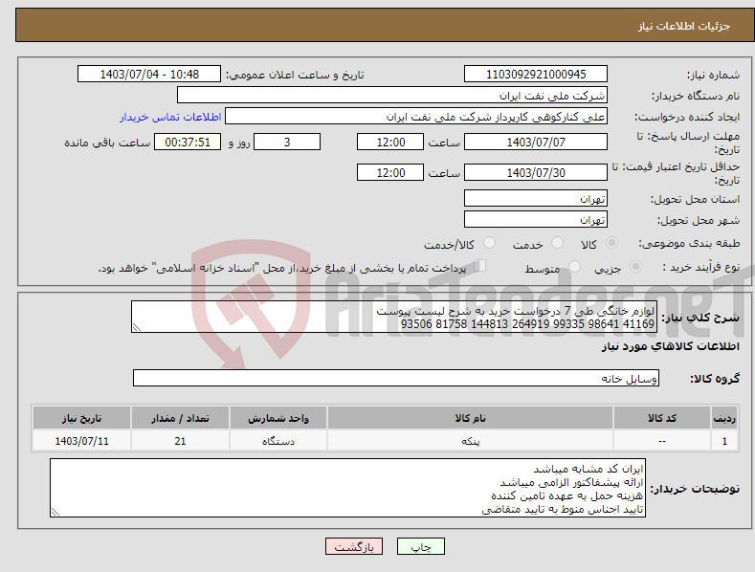The height and width of the screenshot is (572, 755).
Task: Click the تاریخ نیاز column header
Action: [82, 418]
